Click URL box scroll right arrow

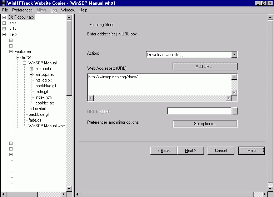click(228, 98)
